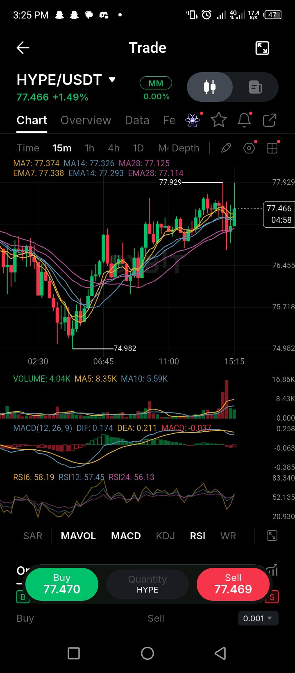Toggle the KDJ indicator
295x673 pixels.
(x=166, y=536)
